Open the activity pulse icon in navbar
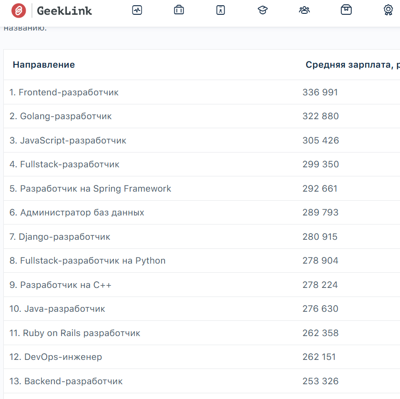Image resolution: width=400 pixels, height=399 pixels. click(137, 10)
